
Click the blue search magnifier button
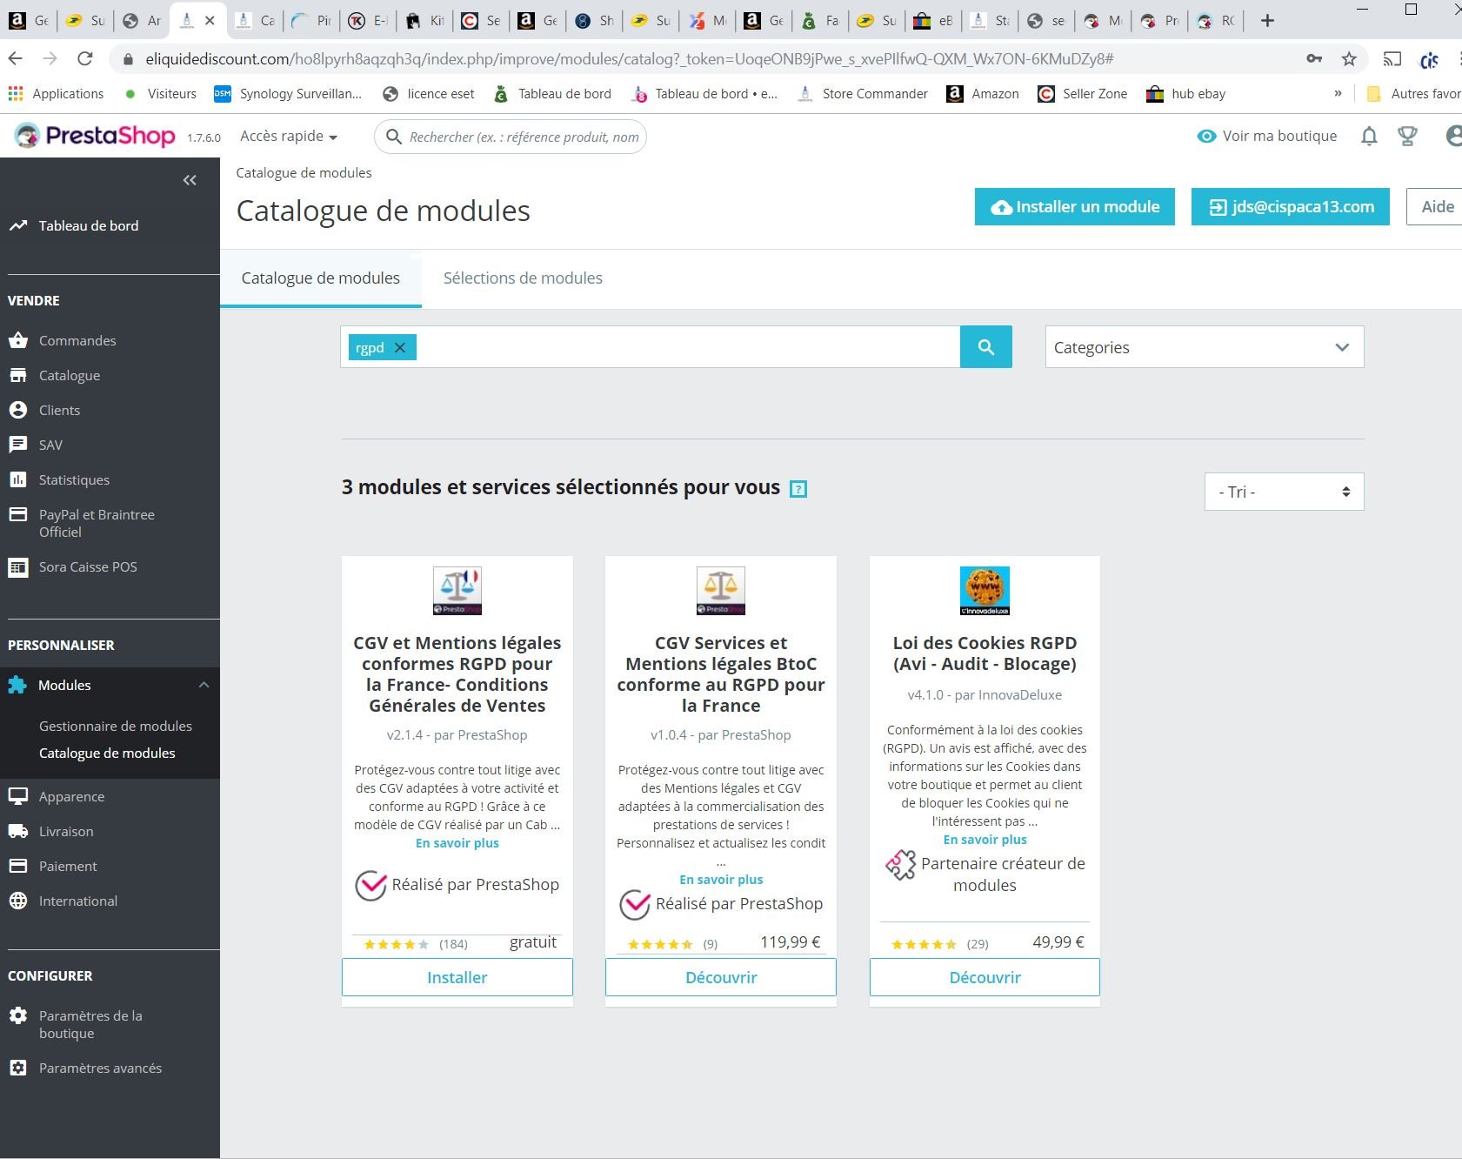pos(986,347)
